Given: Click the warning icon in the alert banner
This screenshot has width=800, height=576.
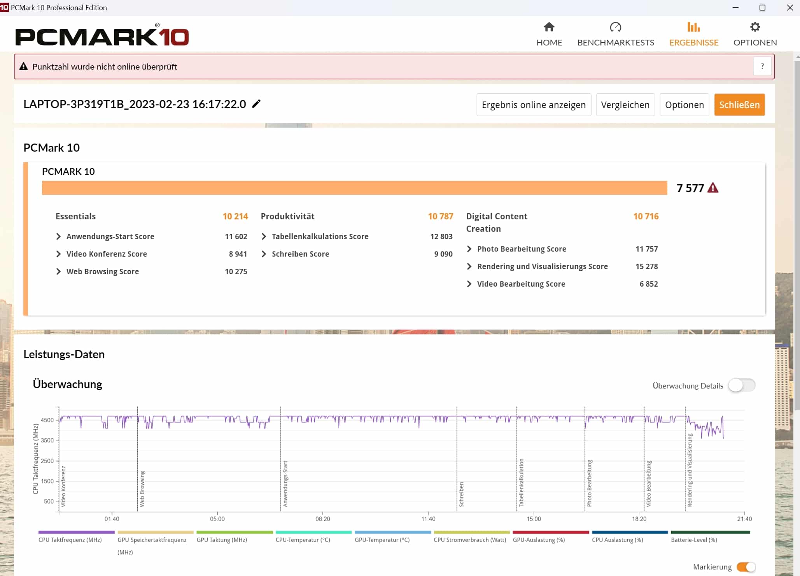Looking at the screenshot, I should (24, 67).
